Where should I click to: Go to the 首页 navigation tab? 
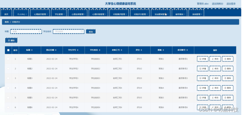click(6, 13)
